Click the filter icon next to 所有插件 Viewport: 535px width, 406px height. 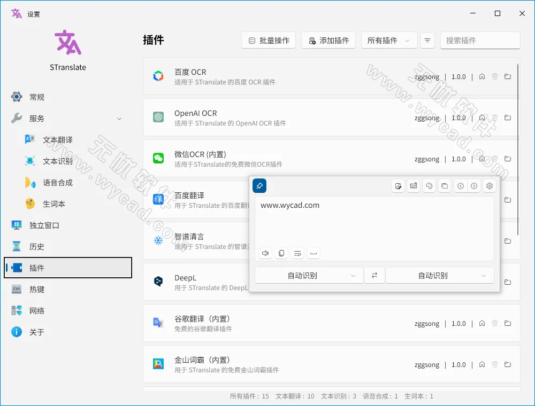coord(427,40)
